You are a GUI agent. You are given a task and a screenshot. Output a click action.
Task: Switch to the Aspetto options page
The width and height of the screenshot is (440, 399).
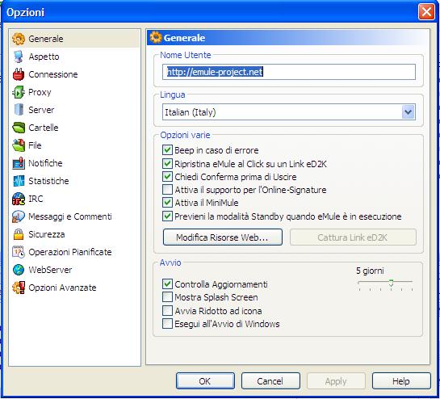click(44, 57)
